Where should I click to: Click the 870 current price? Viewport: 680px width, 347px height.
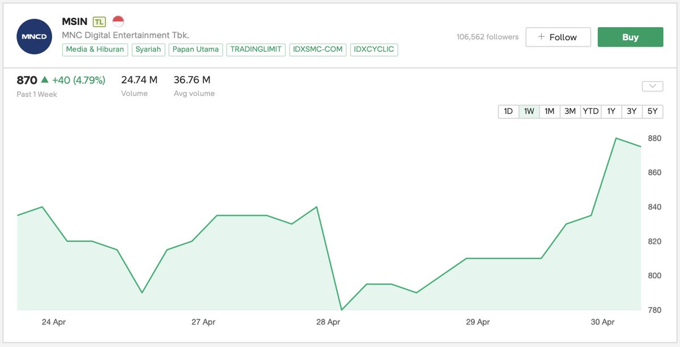(27, 81)
